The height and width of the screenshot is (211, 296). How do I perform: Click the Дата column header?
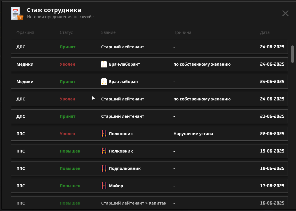tap(265, 32)
